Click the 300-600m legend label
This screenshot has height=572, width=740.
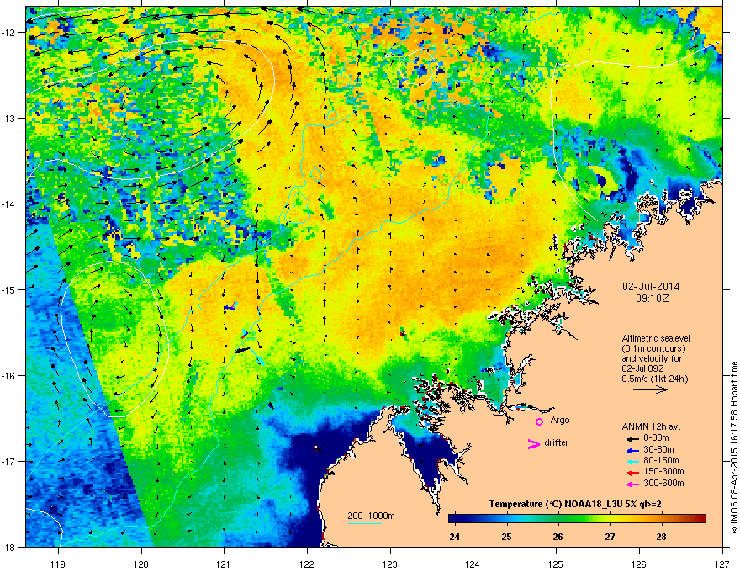[x=663, y=483]
